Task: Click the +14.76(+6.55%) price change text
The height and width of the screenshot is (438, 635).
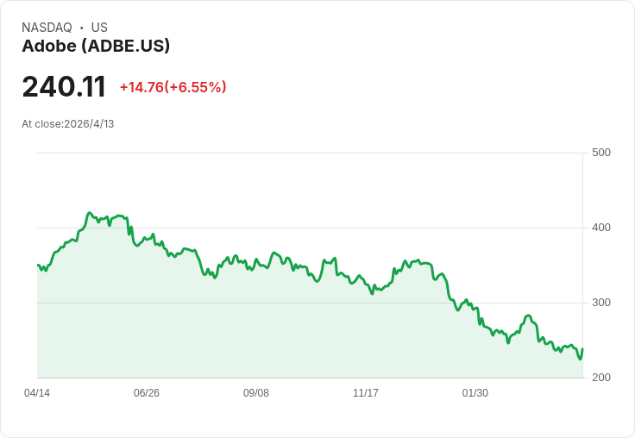Action: 173,87
